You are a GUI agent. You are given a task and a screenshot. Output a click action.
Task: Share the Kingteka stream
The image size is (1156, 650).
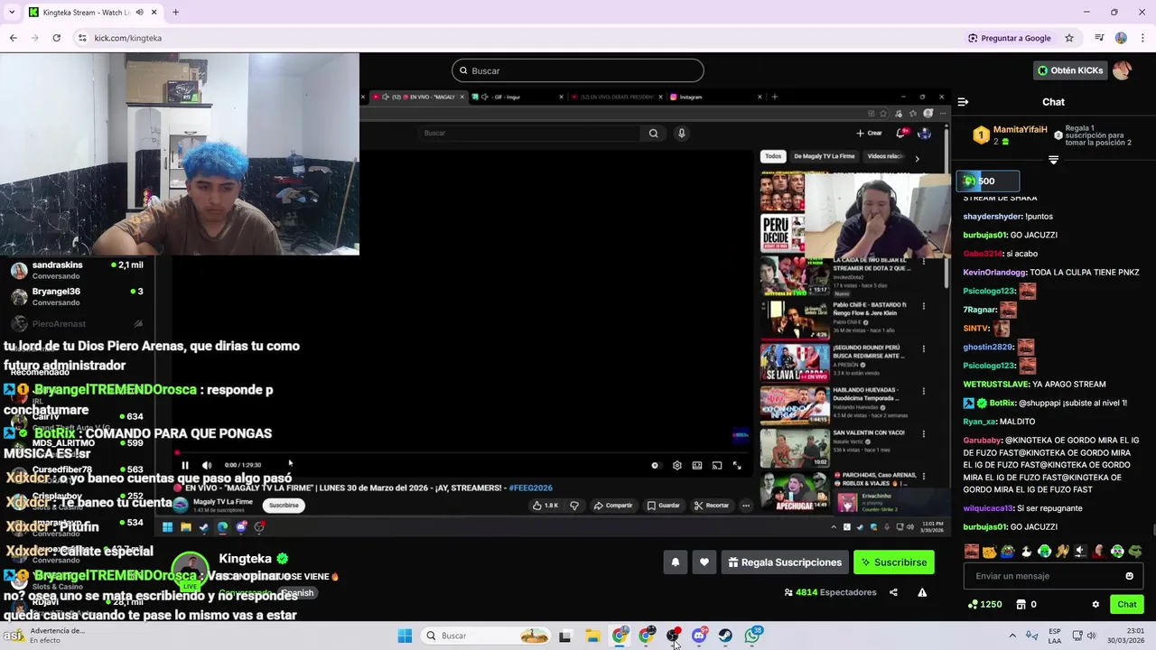(893, 593)
